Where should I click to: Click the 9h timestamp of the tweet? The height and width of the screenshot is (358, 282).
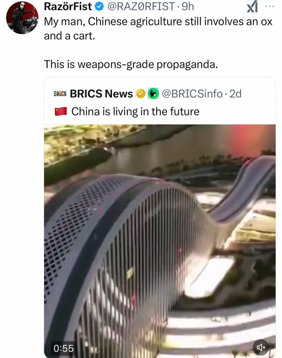(x=188, y=7)
